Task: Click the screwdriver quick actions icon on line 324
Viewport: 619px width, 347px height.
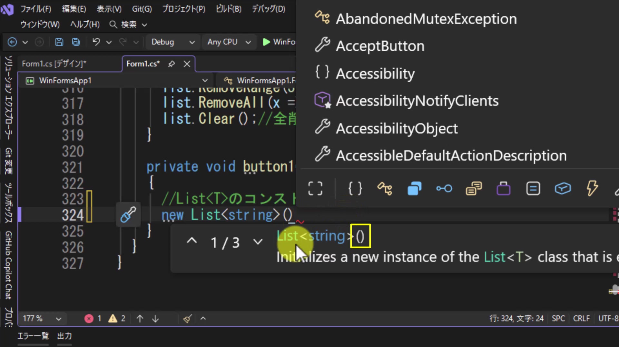Action: tap(128, 214)
